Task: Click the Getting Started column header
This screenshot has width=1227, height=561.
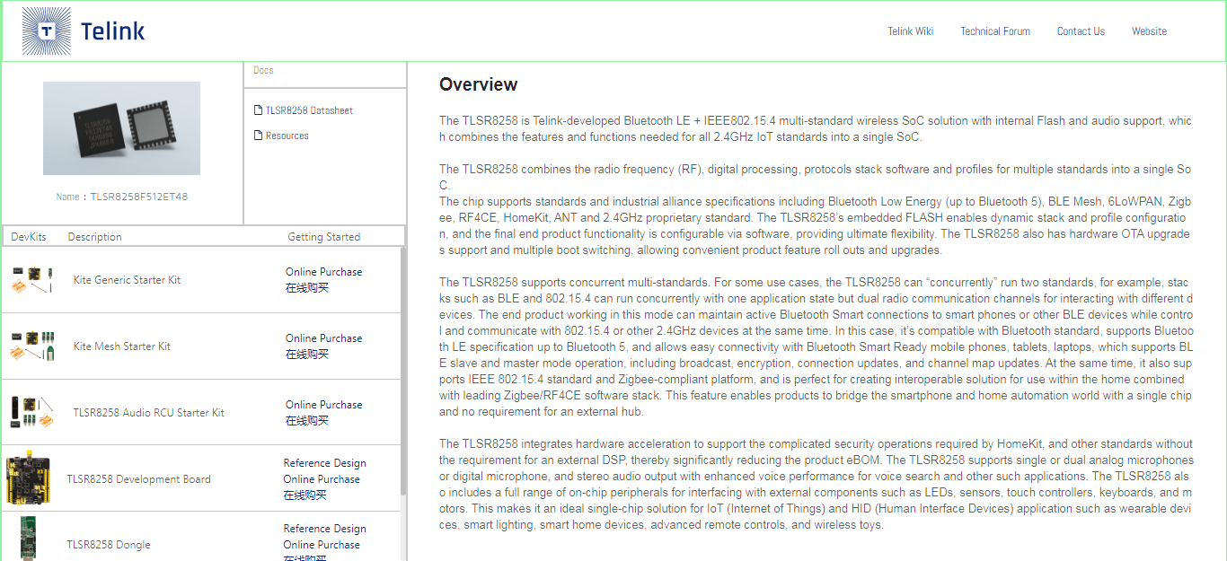Action: tap(324, 237)
